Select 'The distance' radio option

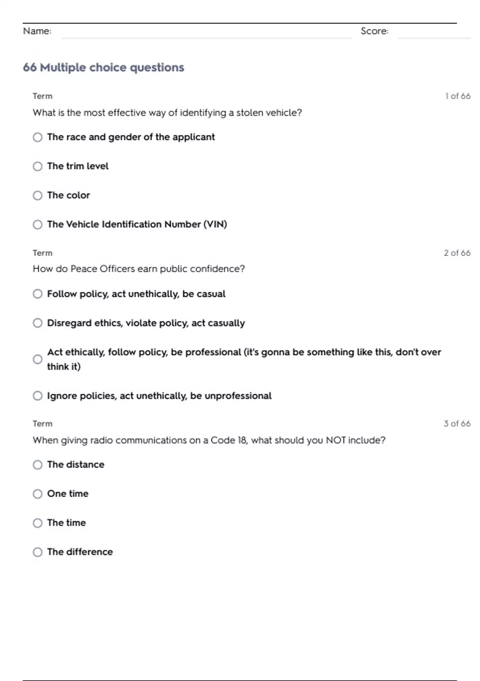(38, 465)
